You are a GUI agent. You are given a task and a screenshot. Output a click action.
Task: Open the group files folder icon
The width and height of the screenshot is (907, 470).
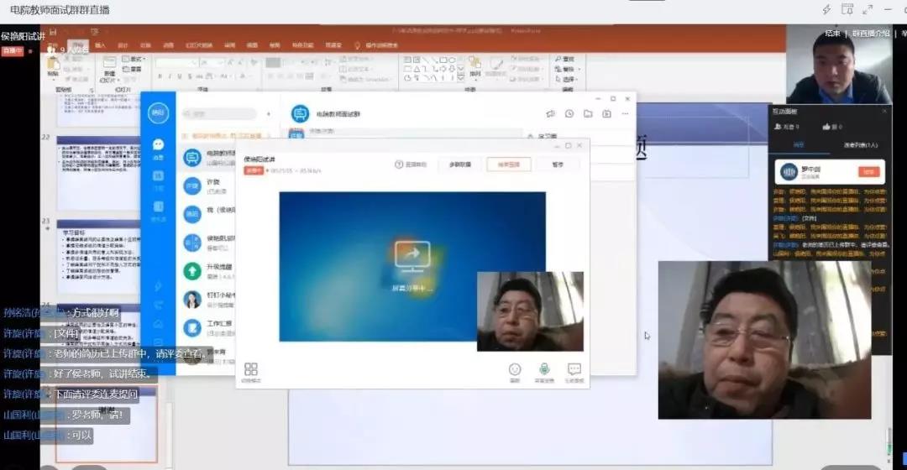588,114
